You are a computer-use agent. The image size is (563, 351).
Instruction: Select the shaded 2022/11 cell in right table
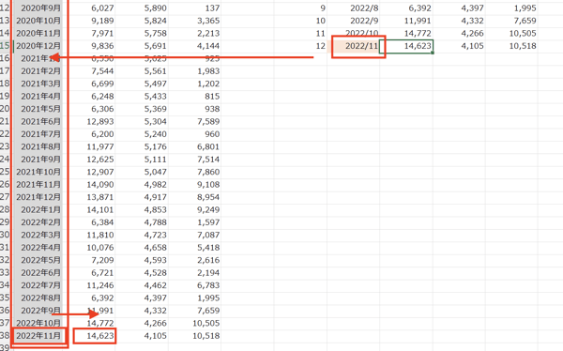(x=354, y=46)
